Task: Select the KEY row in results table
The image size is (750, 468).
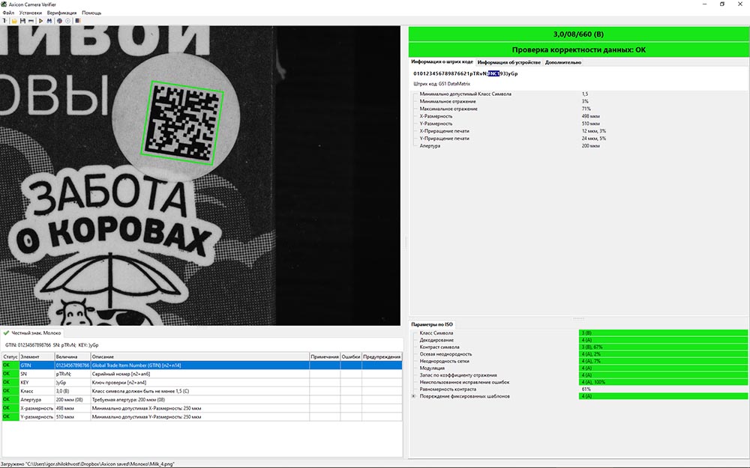Action: tap(201, 383)
